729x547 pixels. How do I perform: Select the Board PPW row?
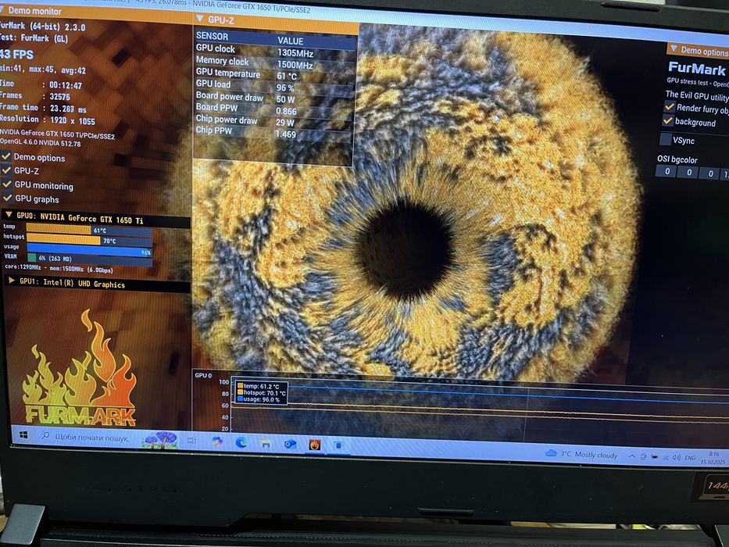tap(275, 109)
